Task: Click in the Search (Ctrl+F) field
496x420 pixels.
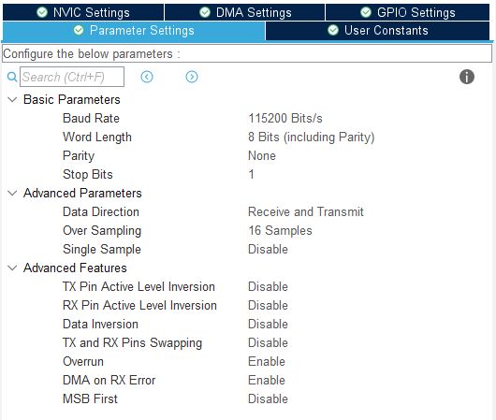Action: pos(72,77)
